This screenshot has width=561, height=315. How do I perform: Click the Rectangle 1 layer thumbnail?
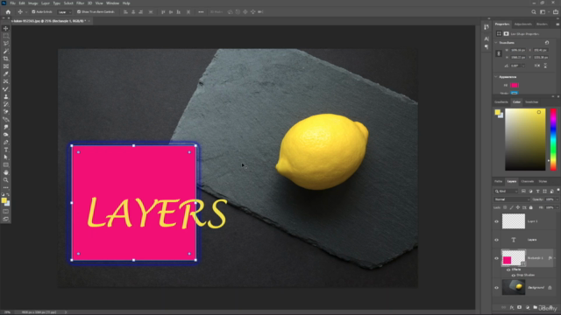(514, 258)
